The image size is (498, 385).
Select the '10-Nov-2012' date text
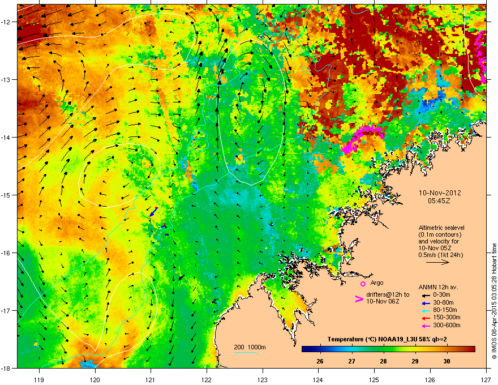pyautogui.click(x=440, y=193)
